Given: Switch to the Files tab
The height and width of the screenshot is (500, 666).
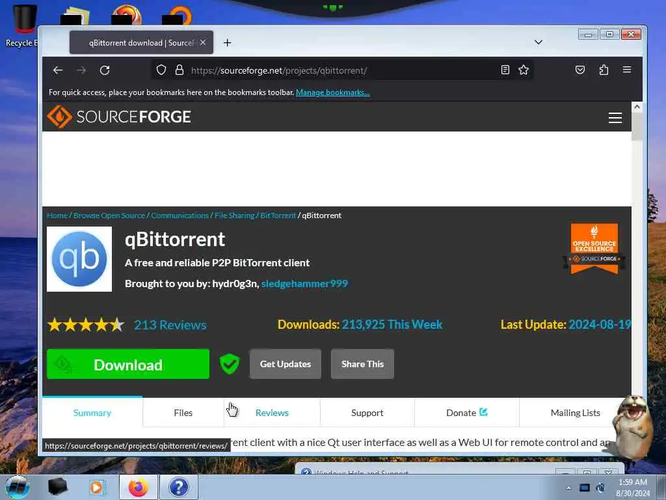Looking at the screenshot, I should pos(183,412).
